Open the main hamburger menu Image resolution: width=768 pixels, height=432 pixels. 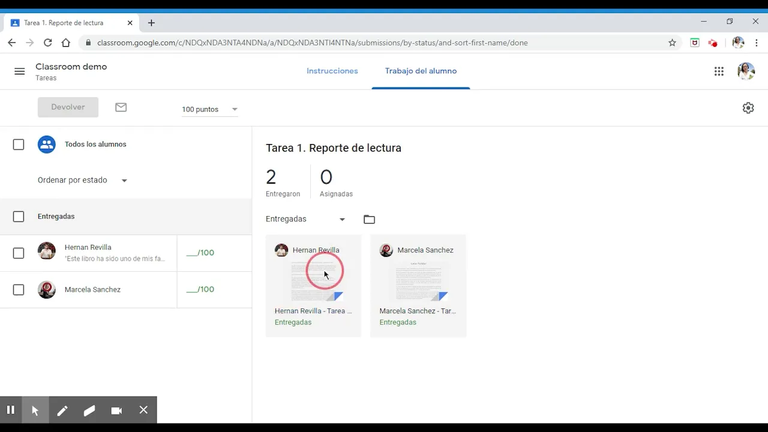pyautogui.click(x=20, y=71)
